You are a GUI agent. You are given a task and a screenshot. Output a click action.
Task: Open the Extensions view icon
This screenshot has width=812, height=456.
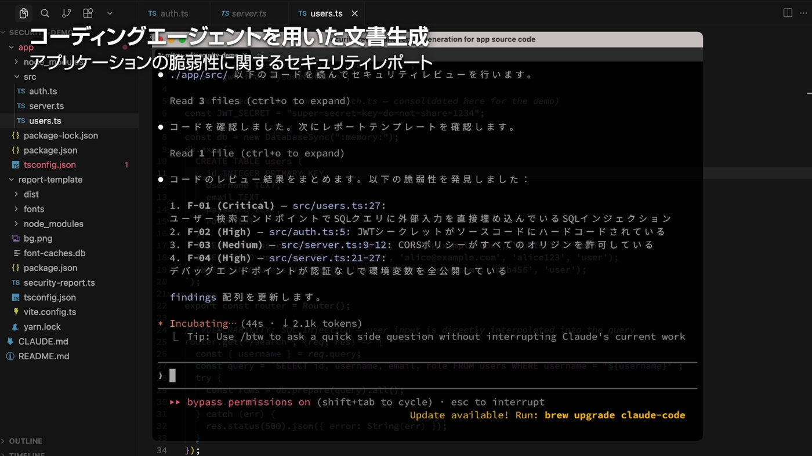88,13
